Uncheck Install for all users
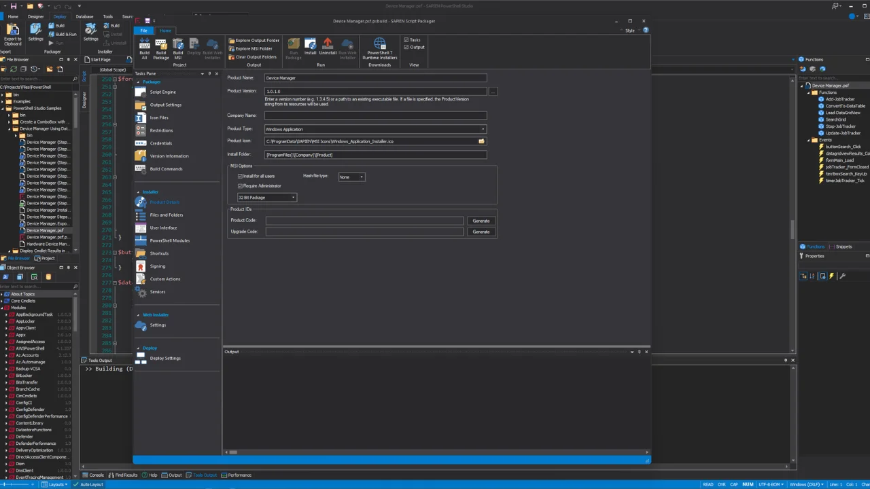The width and height of the screenshot is (870, 489). [240, 177]
